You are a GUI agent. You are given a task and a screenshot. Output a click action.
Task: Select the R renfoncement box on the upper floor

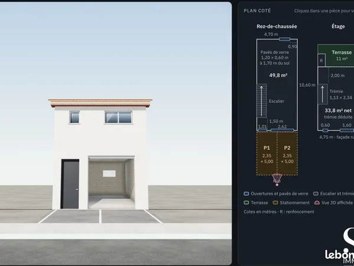322,60
